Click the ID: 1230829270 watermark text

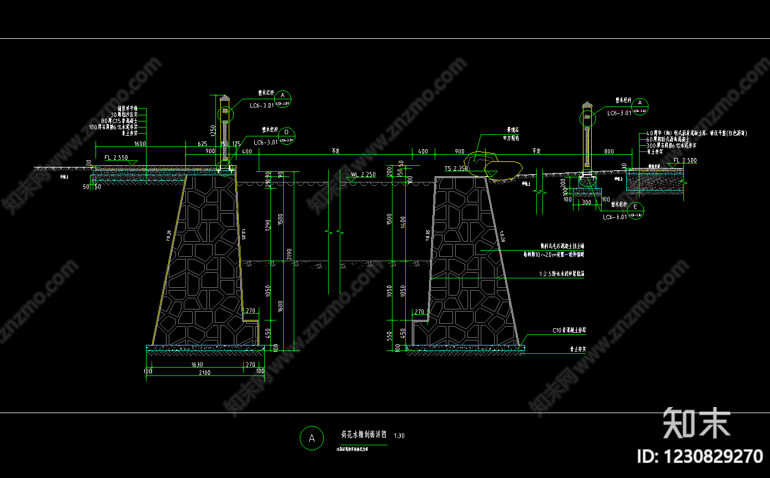pos(699,456)
